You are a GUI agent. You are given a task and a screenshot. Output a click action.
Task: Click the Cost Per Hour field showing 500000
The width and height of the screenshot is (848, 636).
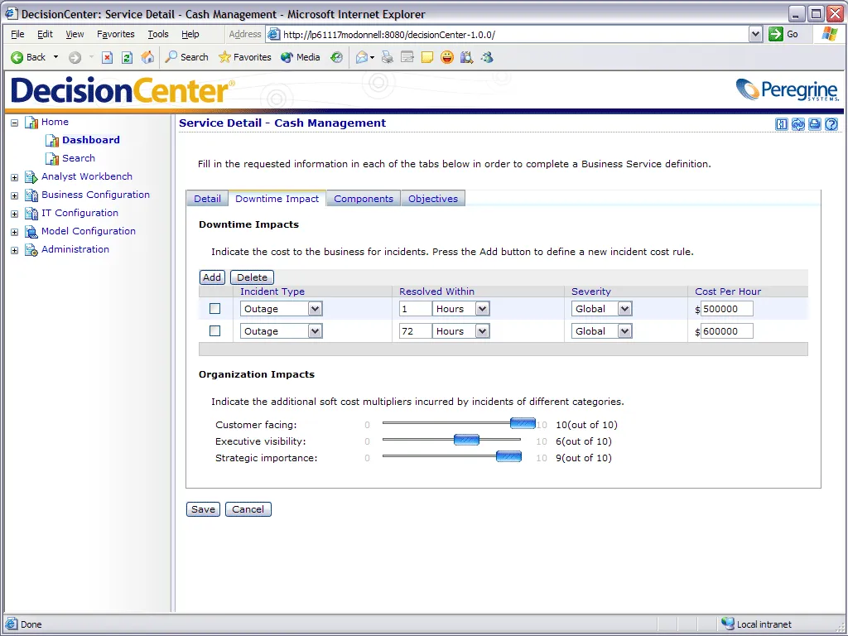727,309
